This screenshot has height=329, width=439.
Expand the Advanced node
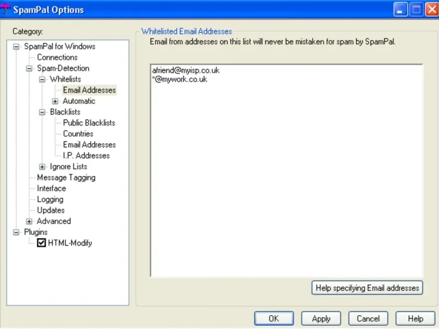29,222
